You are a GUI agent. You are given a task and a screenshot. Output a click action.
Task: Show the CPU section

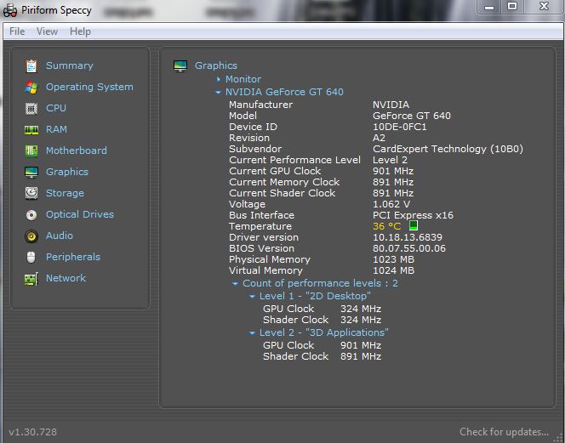(56, 108)
